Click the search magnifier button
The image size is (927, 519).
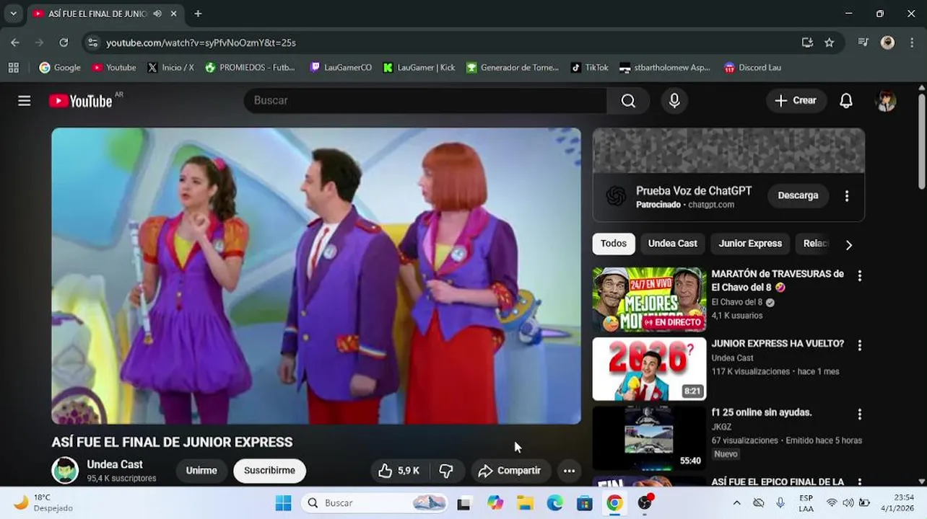(x=628, y=101)
